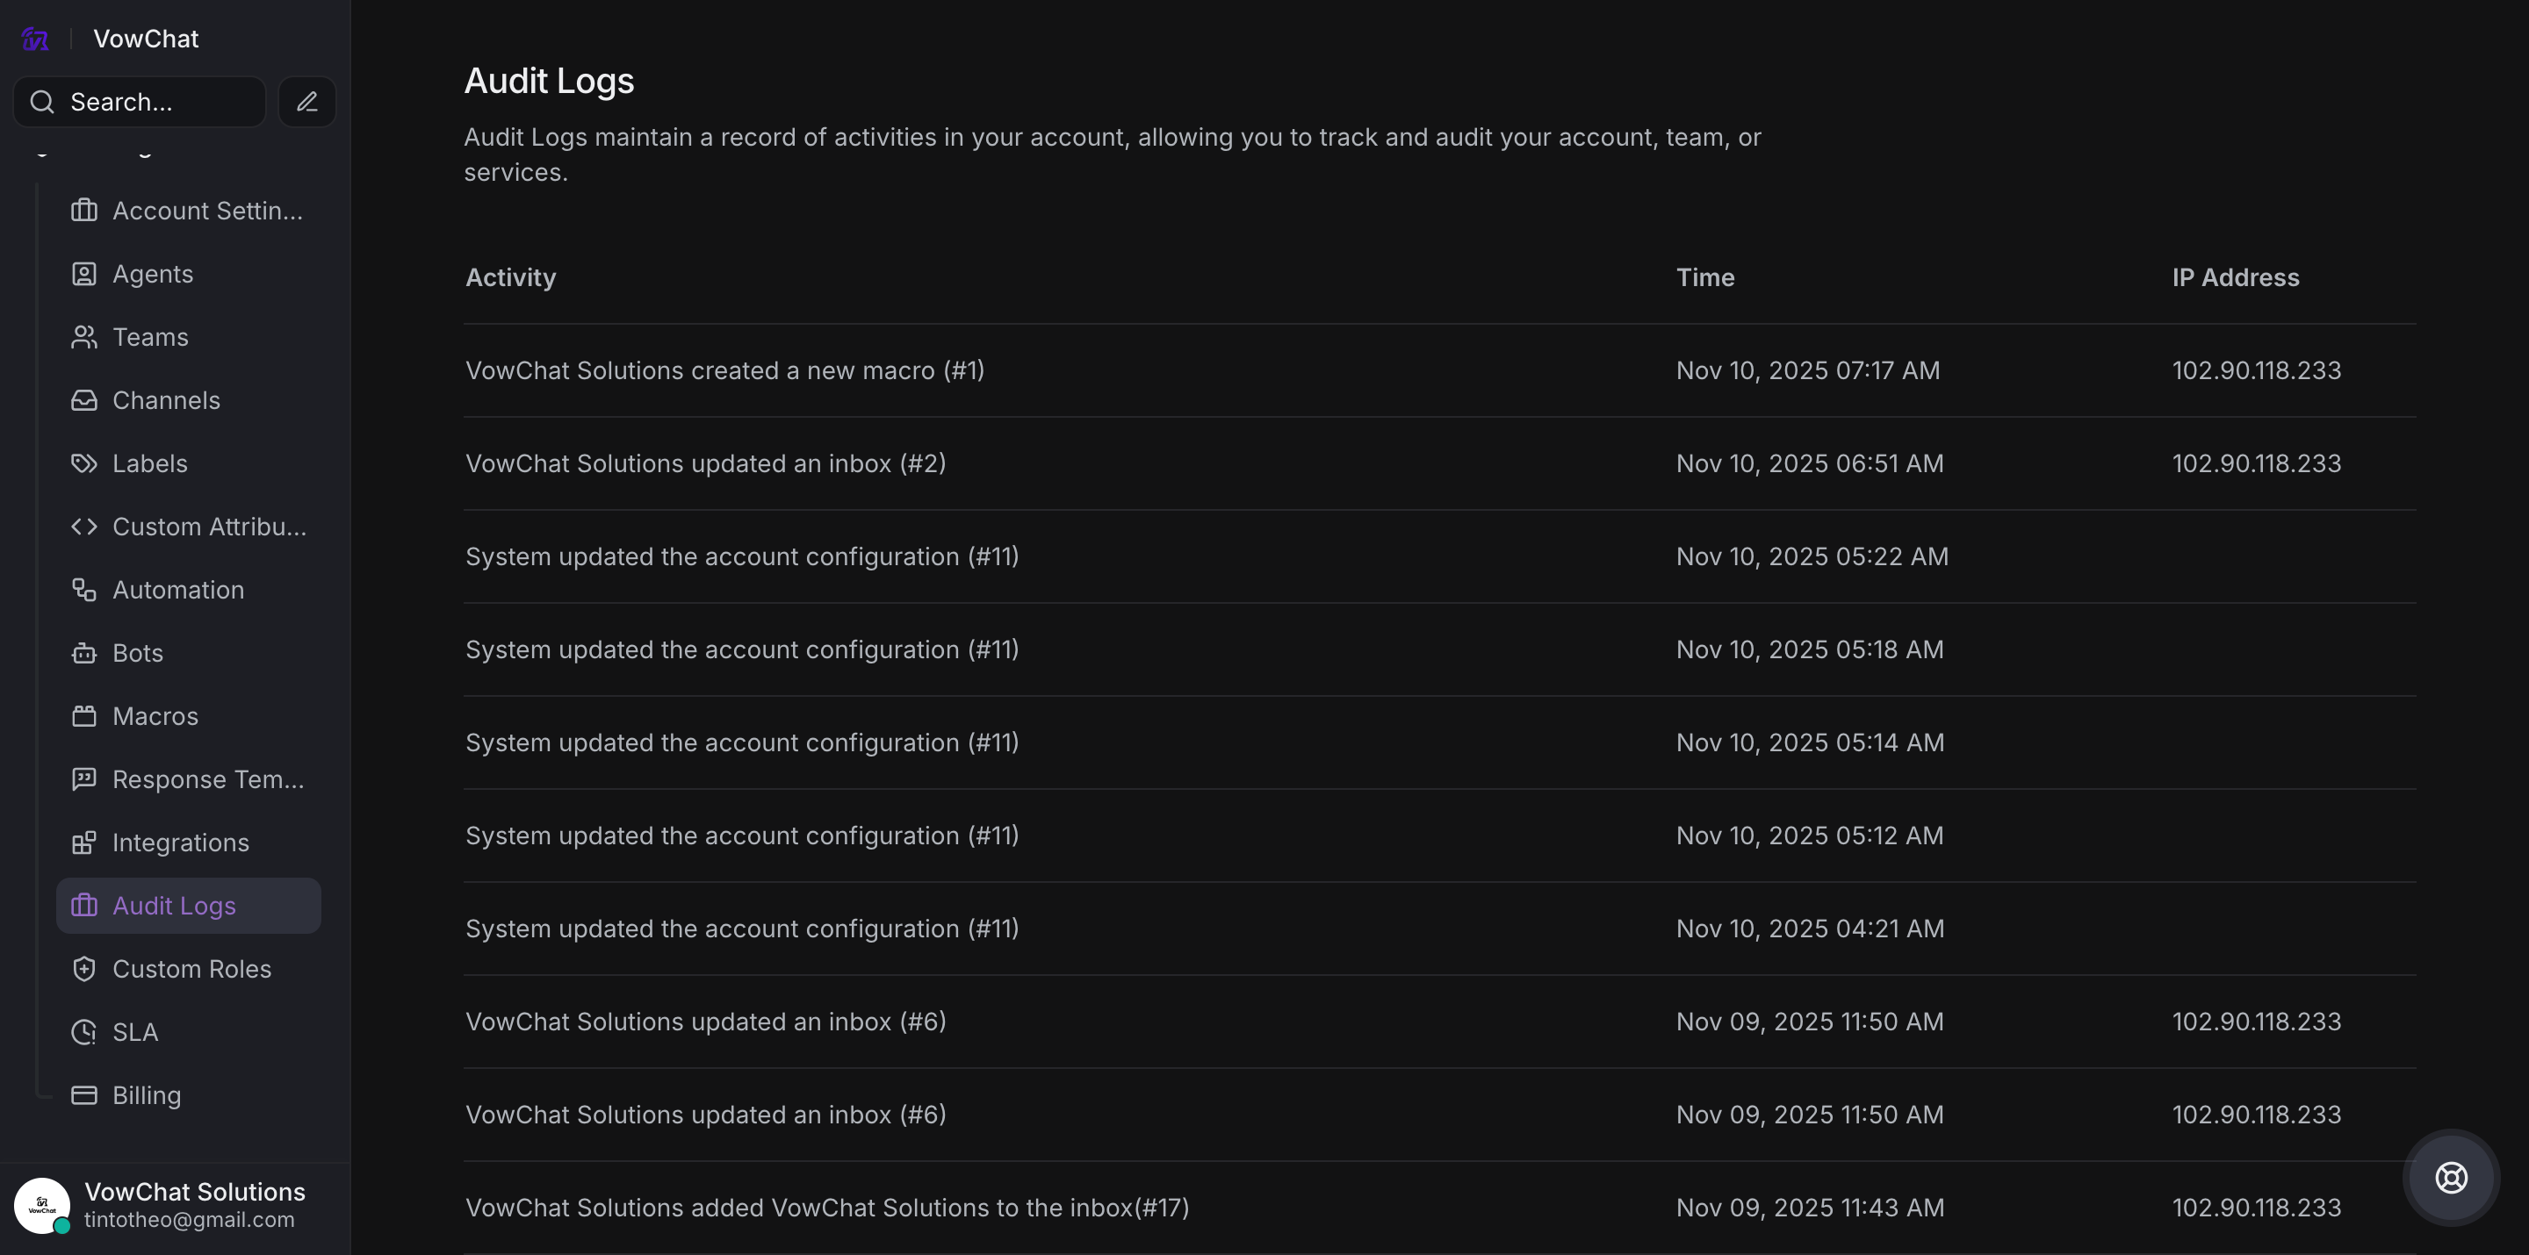Open Response Templates in sidebar
The image size is (2529, 1255).
point(208,780)
